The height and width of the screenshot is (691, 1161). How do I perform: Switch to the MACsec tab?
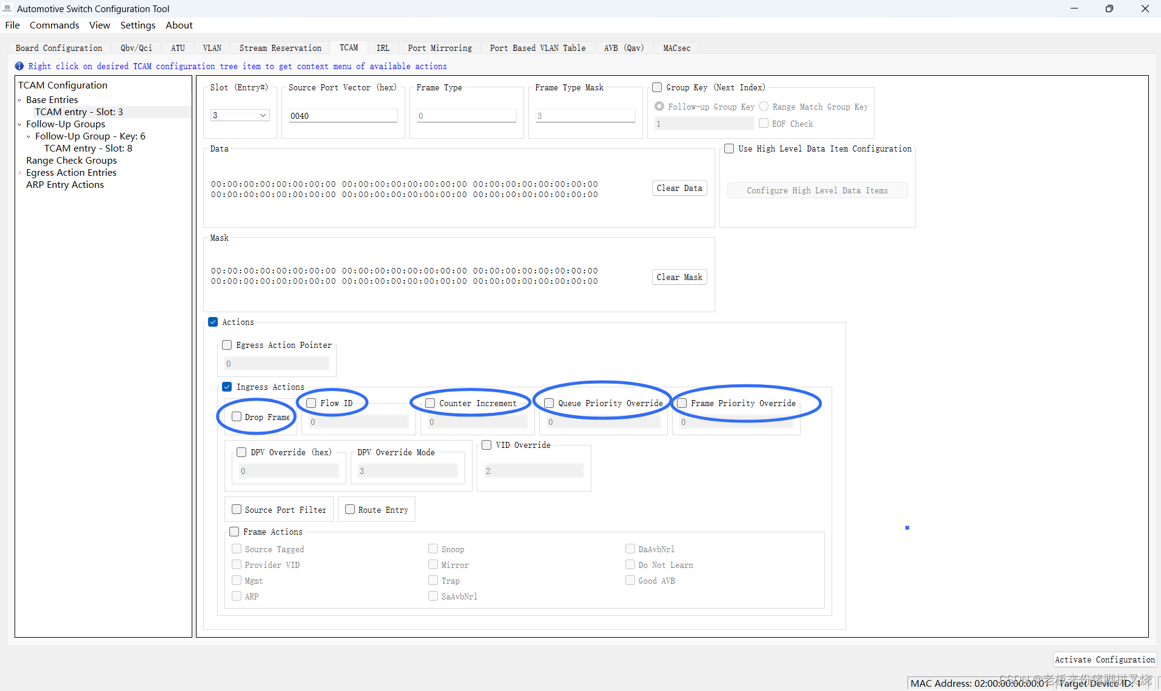[677, 48]
